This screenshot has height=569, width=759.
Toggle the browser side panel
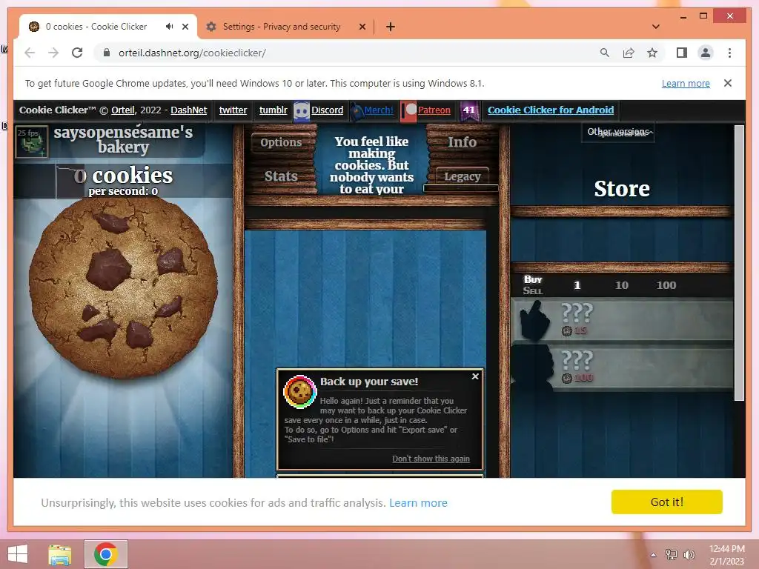pos(682,53)
